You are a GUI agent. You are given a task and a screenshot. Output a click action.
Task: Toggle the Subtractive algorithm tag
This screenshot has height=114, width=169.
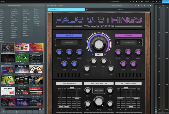click(x=26, y=29)
